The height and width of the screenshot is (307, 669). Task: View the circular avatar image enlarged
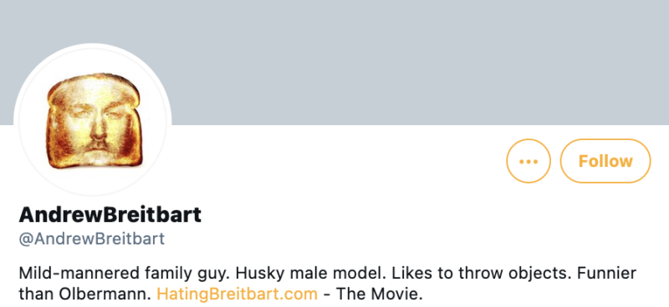point(93,121)
